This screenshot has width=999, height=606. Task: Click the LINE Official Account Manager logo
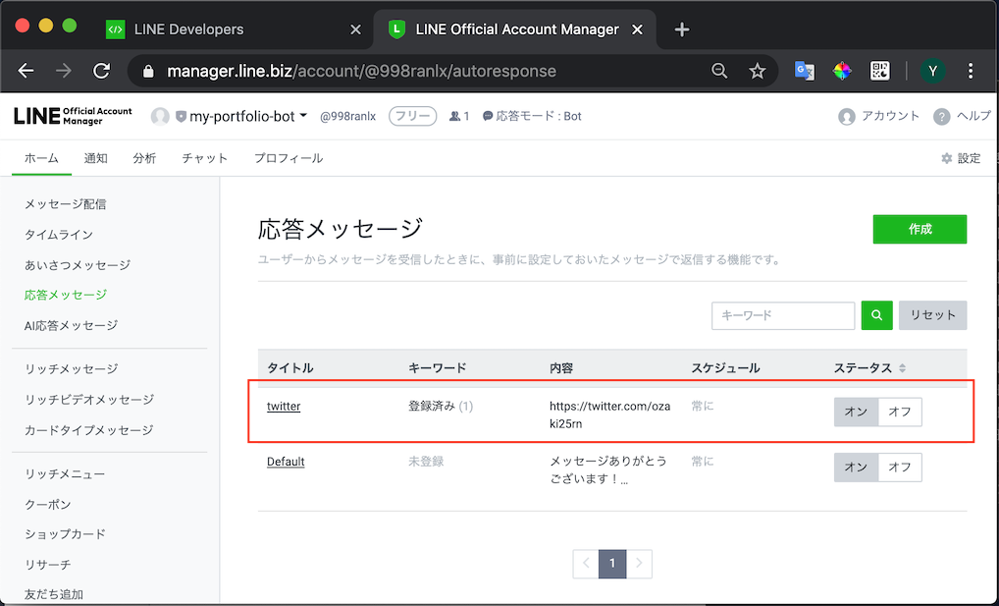[73, 116]
